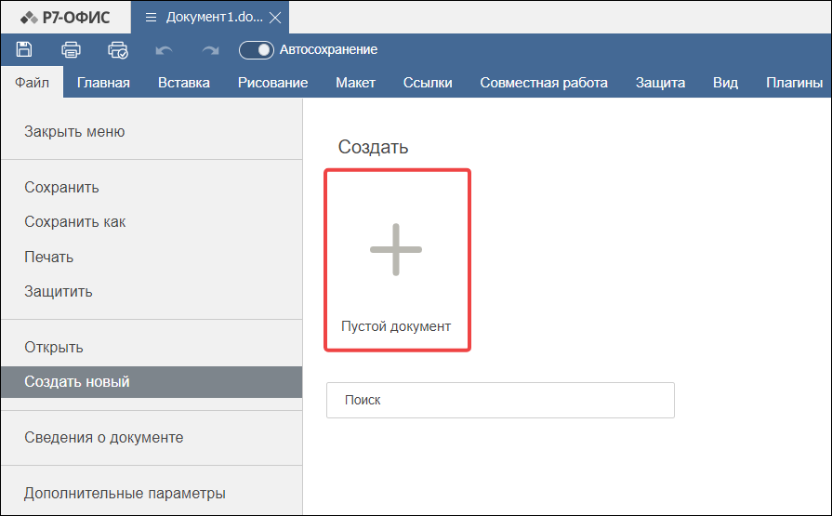The width and height of the screenshot is (832, 516).
Task: Open the Файл tab
Action: coord(32,83)
